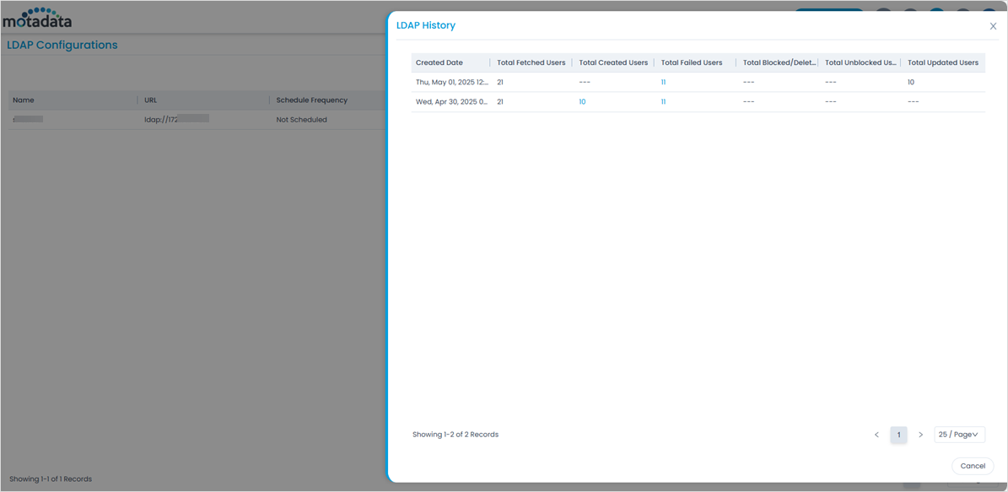Go to the previous page arrow

click(x=877, y=435)
